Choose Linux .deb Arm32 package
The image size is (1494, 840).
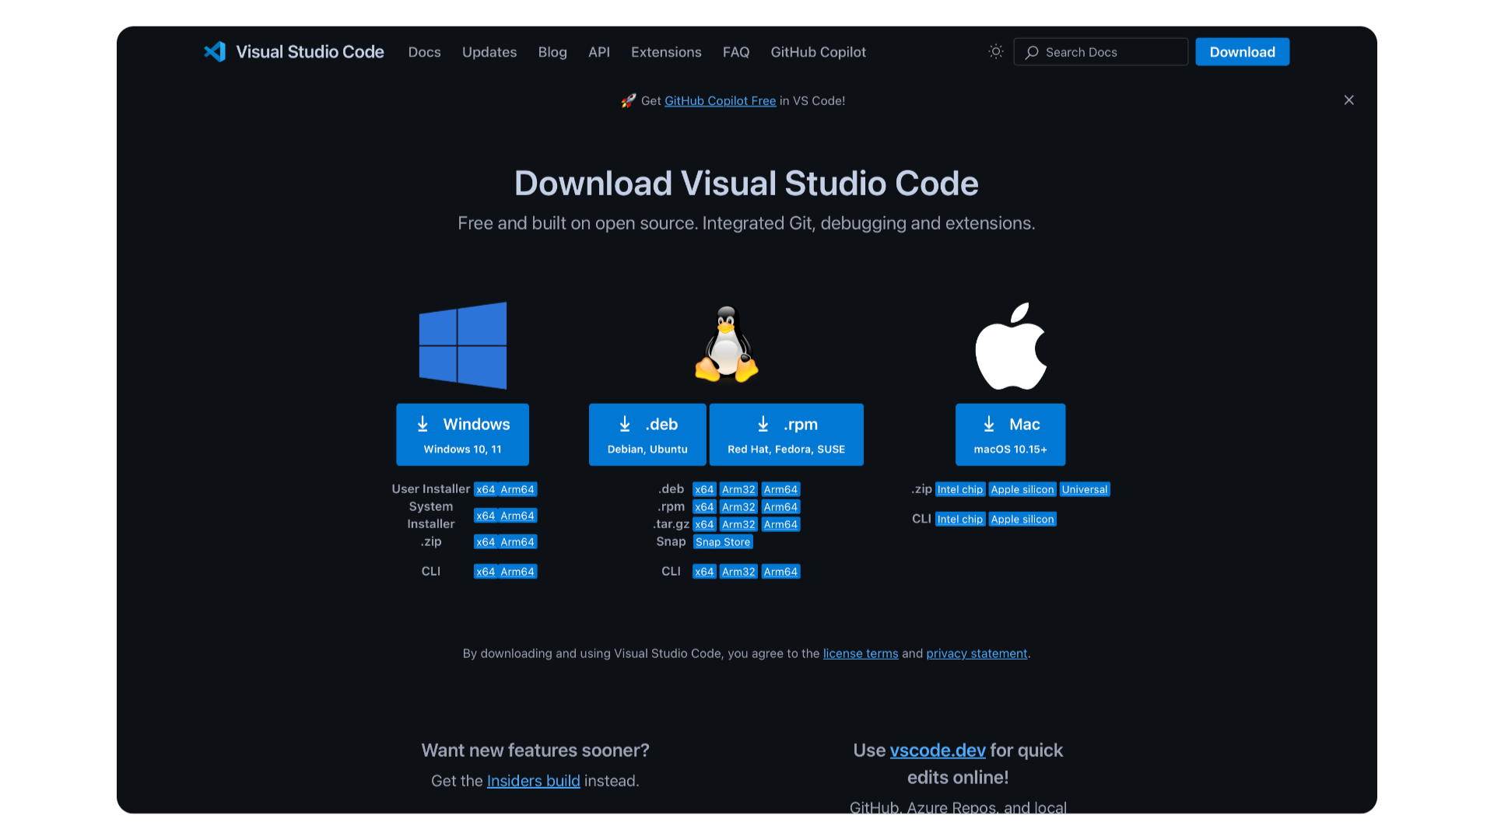point(738,490)
